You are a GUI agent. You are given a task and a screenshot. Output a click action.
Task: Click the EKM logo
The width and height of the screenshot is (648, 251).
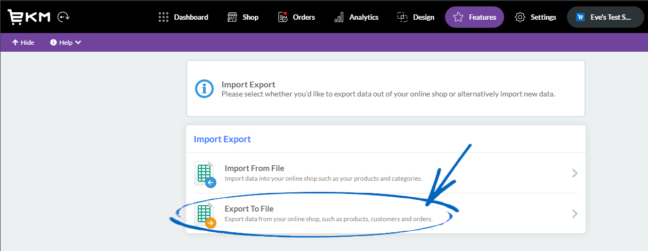[x=29, y=17]
